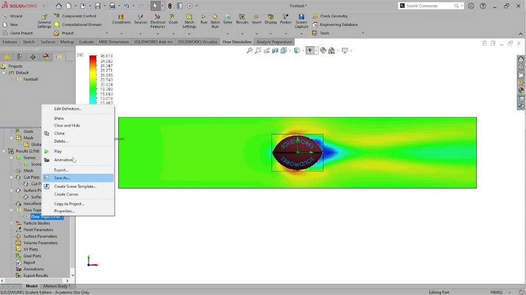Click the velocity color legend bar

click(x=93, y=80)
